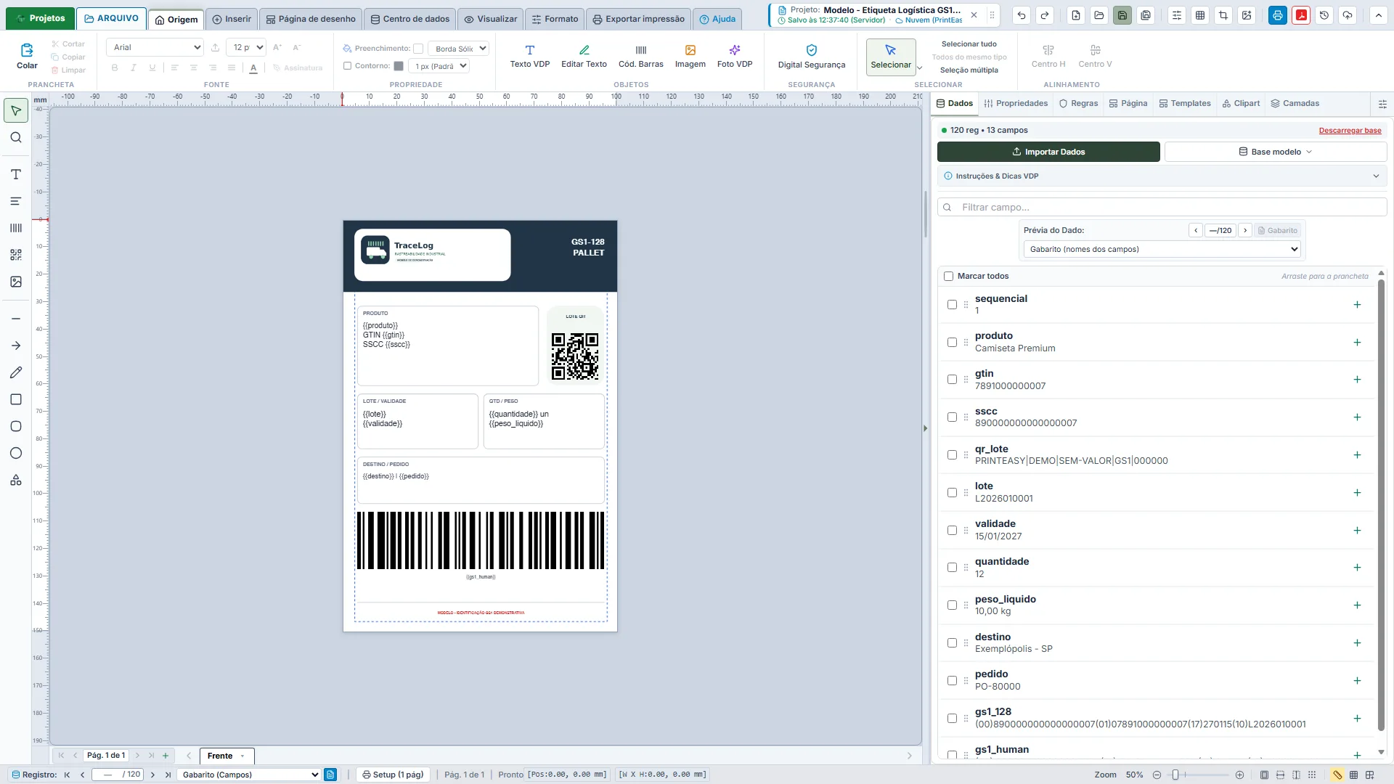Viewport: 1394px width, 784px height.
Task: Click the red PDF export icon
Action: tap(1301, 15)
